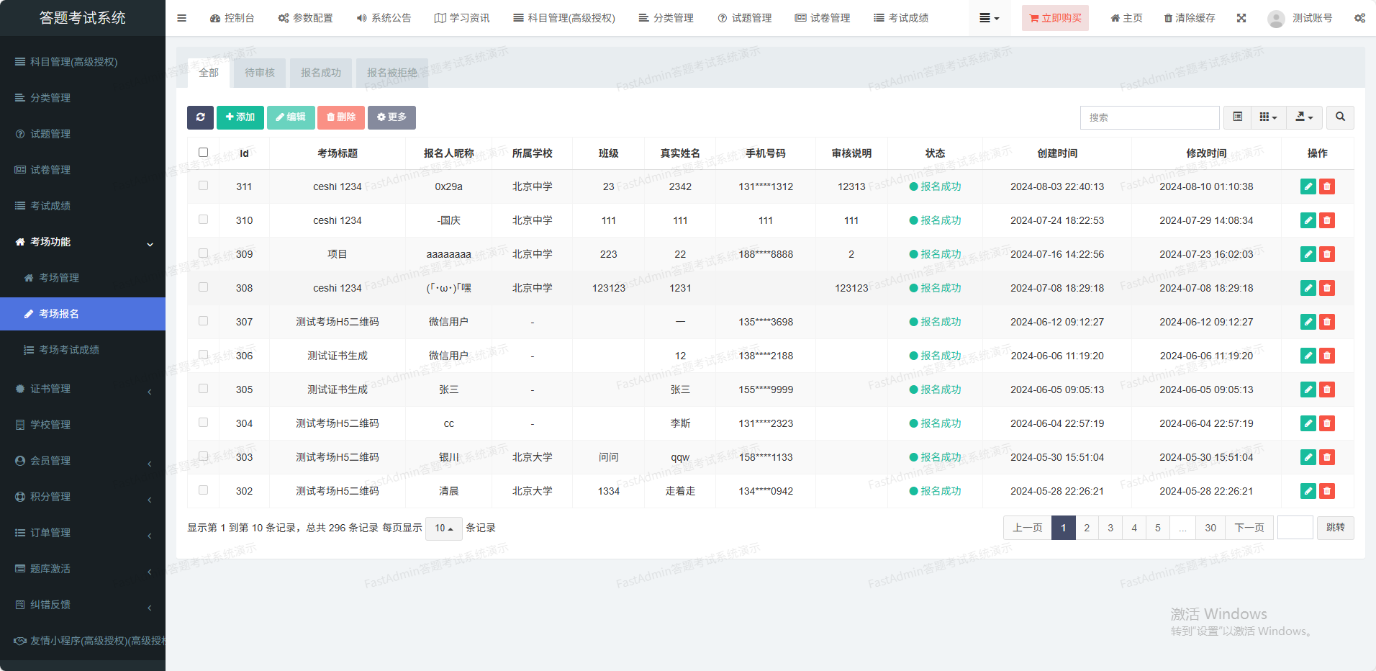Click the 立即购买 button
Image resolution: width=1376 pixels, height=671 pixels.
coord(1054,18)
